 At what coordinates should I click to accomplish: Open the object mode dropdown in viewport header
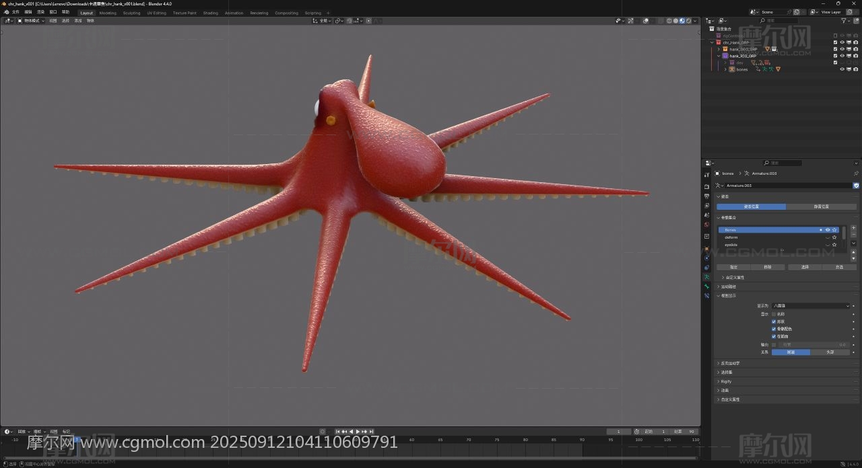click(x=31, y=21)
